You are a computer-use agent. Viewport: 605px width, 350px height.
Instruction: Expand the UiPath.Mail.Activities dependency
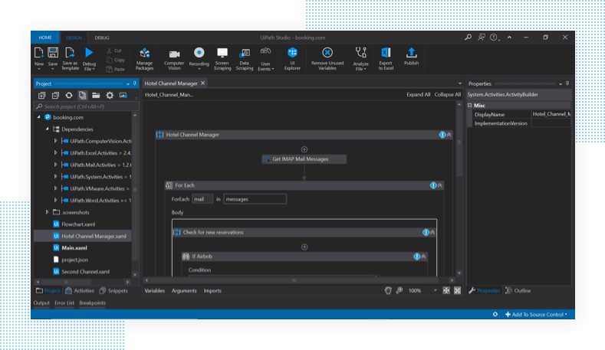point(55,165)
